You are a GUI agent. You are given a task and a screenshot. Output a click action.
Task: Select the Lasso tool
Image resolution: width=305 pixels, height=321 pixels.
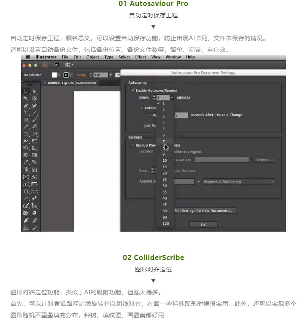pos(34,99)
